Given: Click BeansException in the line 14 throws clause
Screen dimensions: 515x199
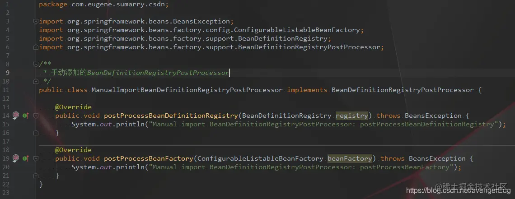Looking at the screenshot, I should coord(433,116).
